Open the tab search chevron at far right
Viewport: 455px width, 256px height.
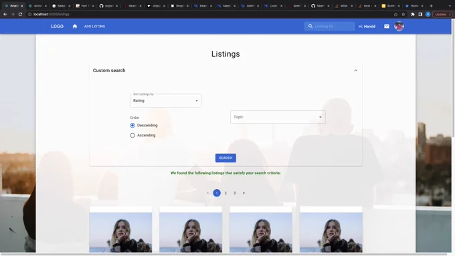click(450, 6)
